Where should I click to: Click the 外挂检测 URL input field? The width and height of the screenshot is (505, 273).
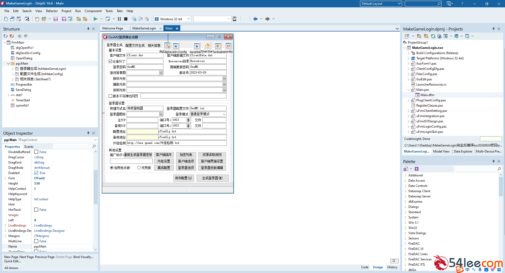177,143
